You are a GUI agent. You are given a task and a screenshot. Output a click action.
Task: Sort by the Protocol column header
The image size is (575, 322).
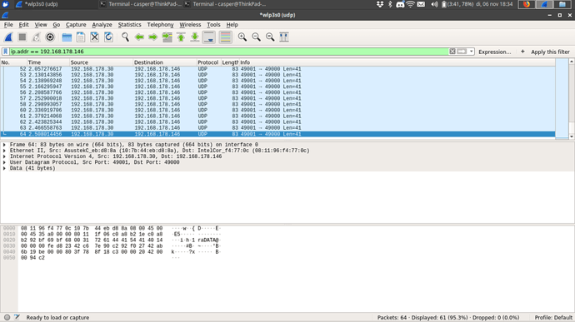pos(208,62)
